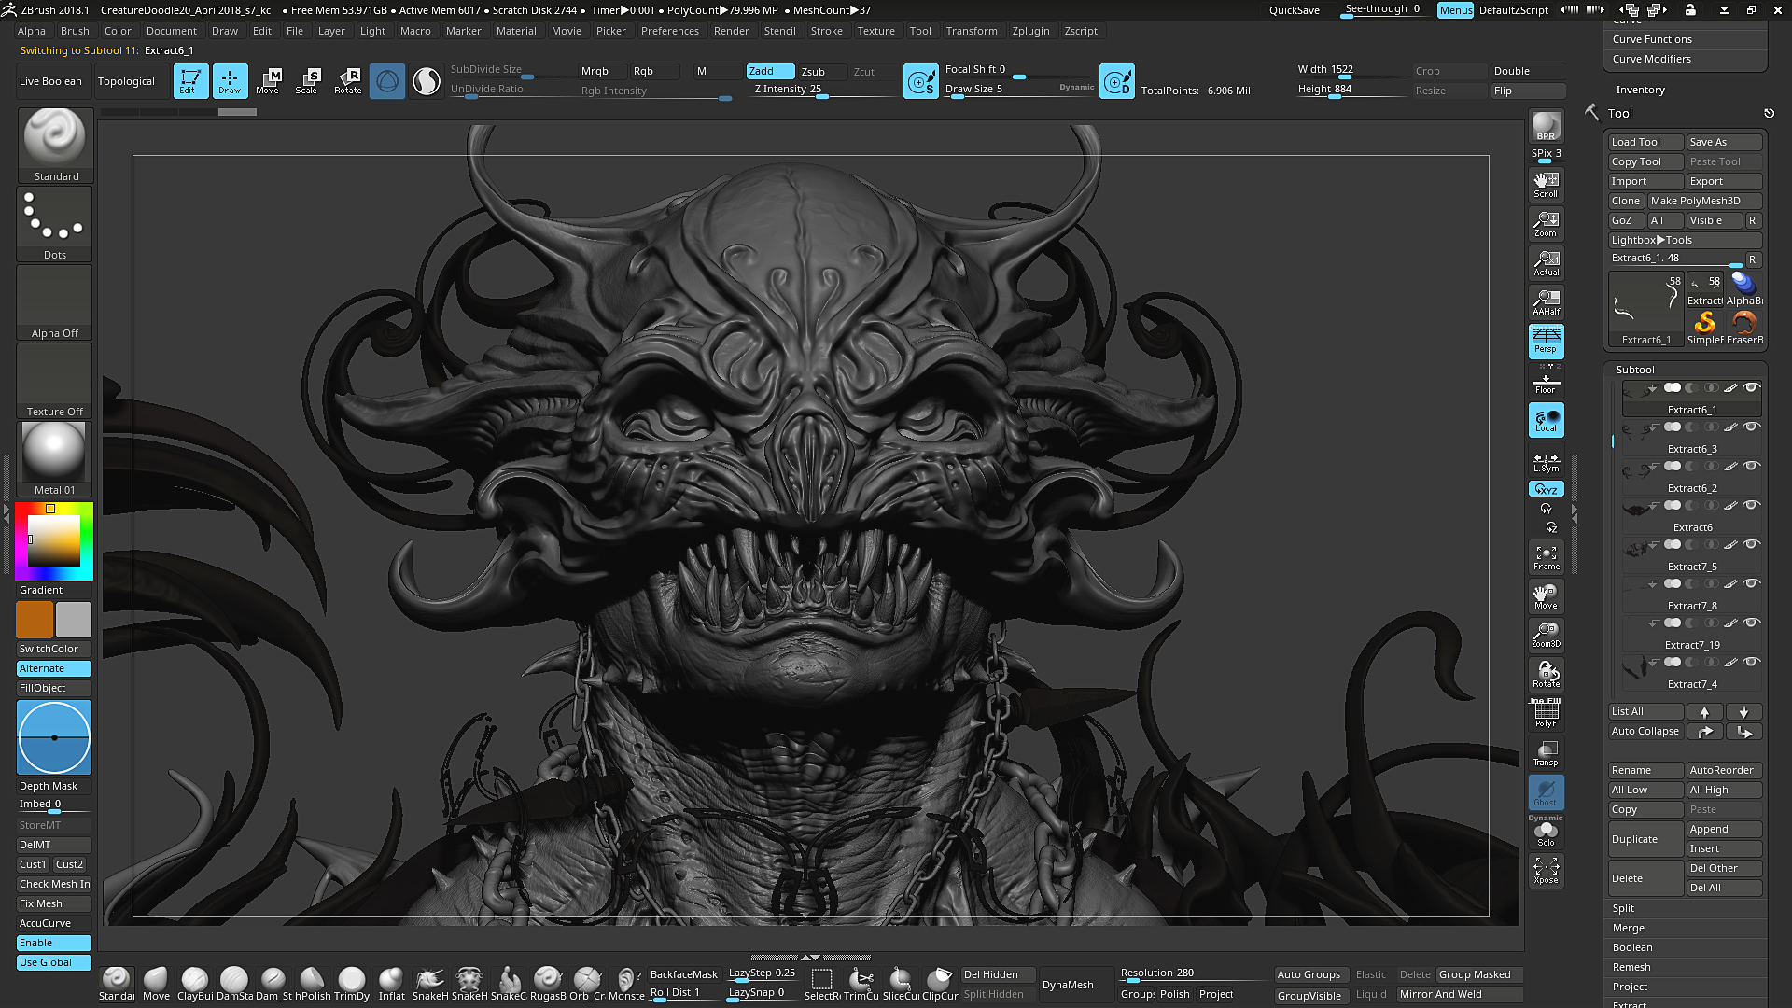Toggle Persp perspective view
The image size is (1792, 1008).
[1546, 341]
